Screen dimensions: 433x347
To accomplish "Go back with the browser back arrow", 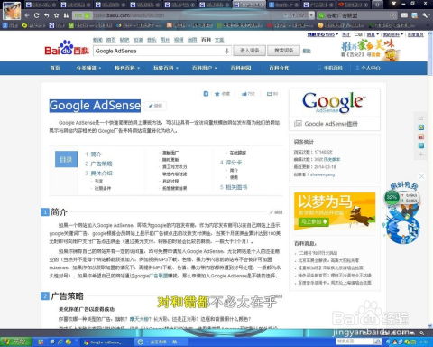I will [27, 15].
